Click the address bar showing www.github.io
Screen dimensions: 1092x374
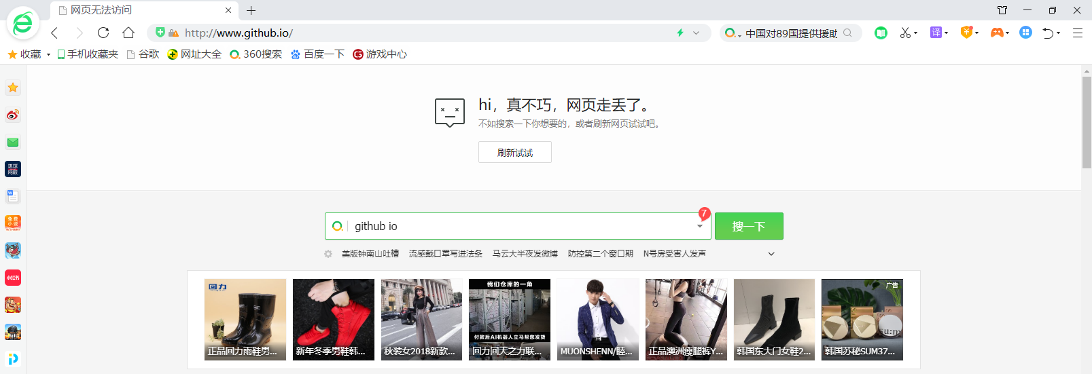[428, 33]
